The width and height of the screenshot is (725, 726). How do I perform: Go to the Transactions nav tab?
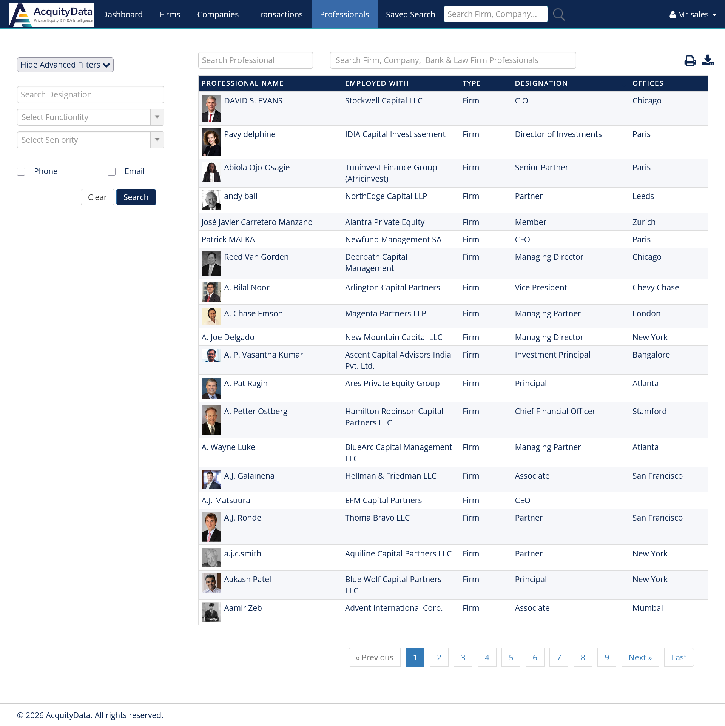click(279, 15)
